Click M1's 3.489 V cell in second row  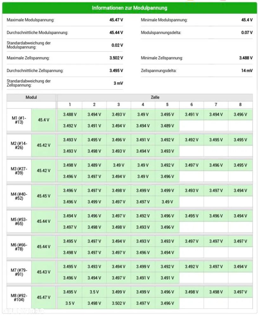click(167, 126)
